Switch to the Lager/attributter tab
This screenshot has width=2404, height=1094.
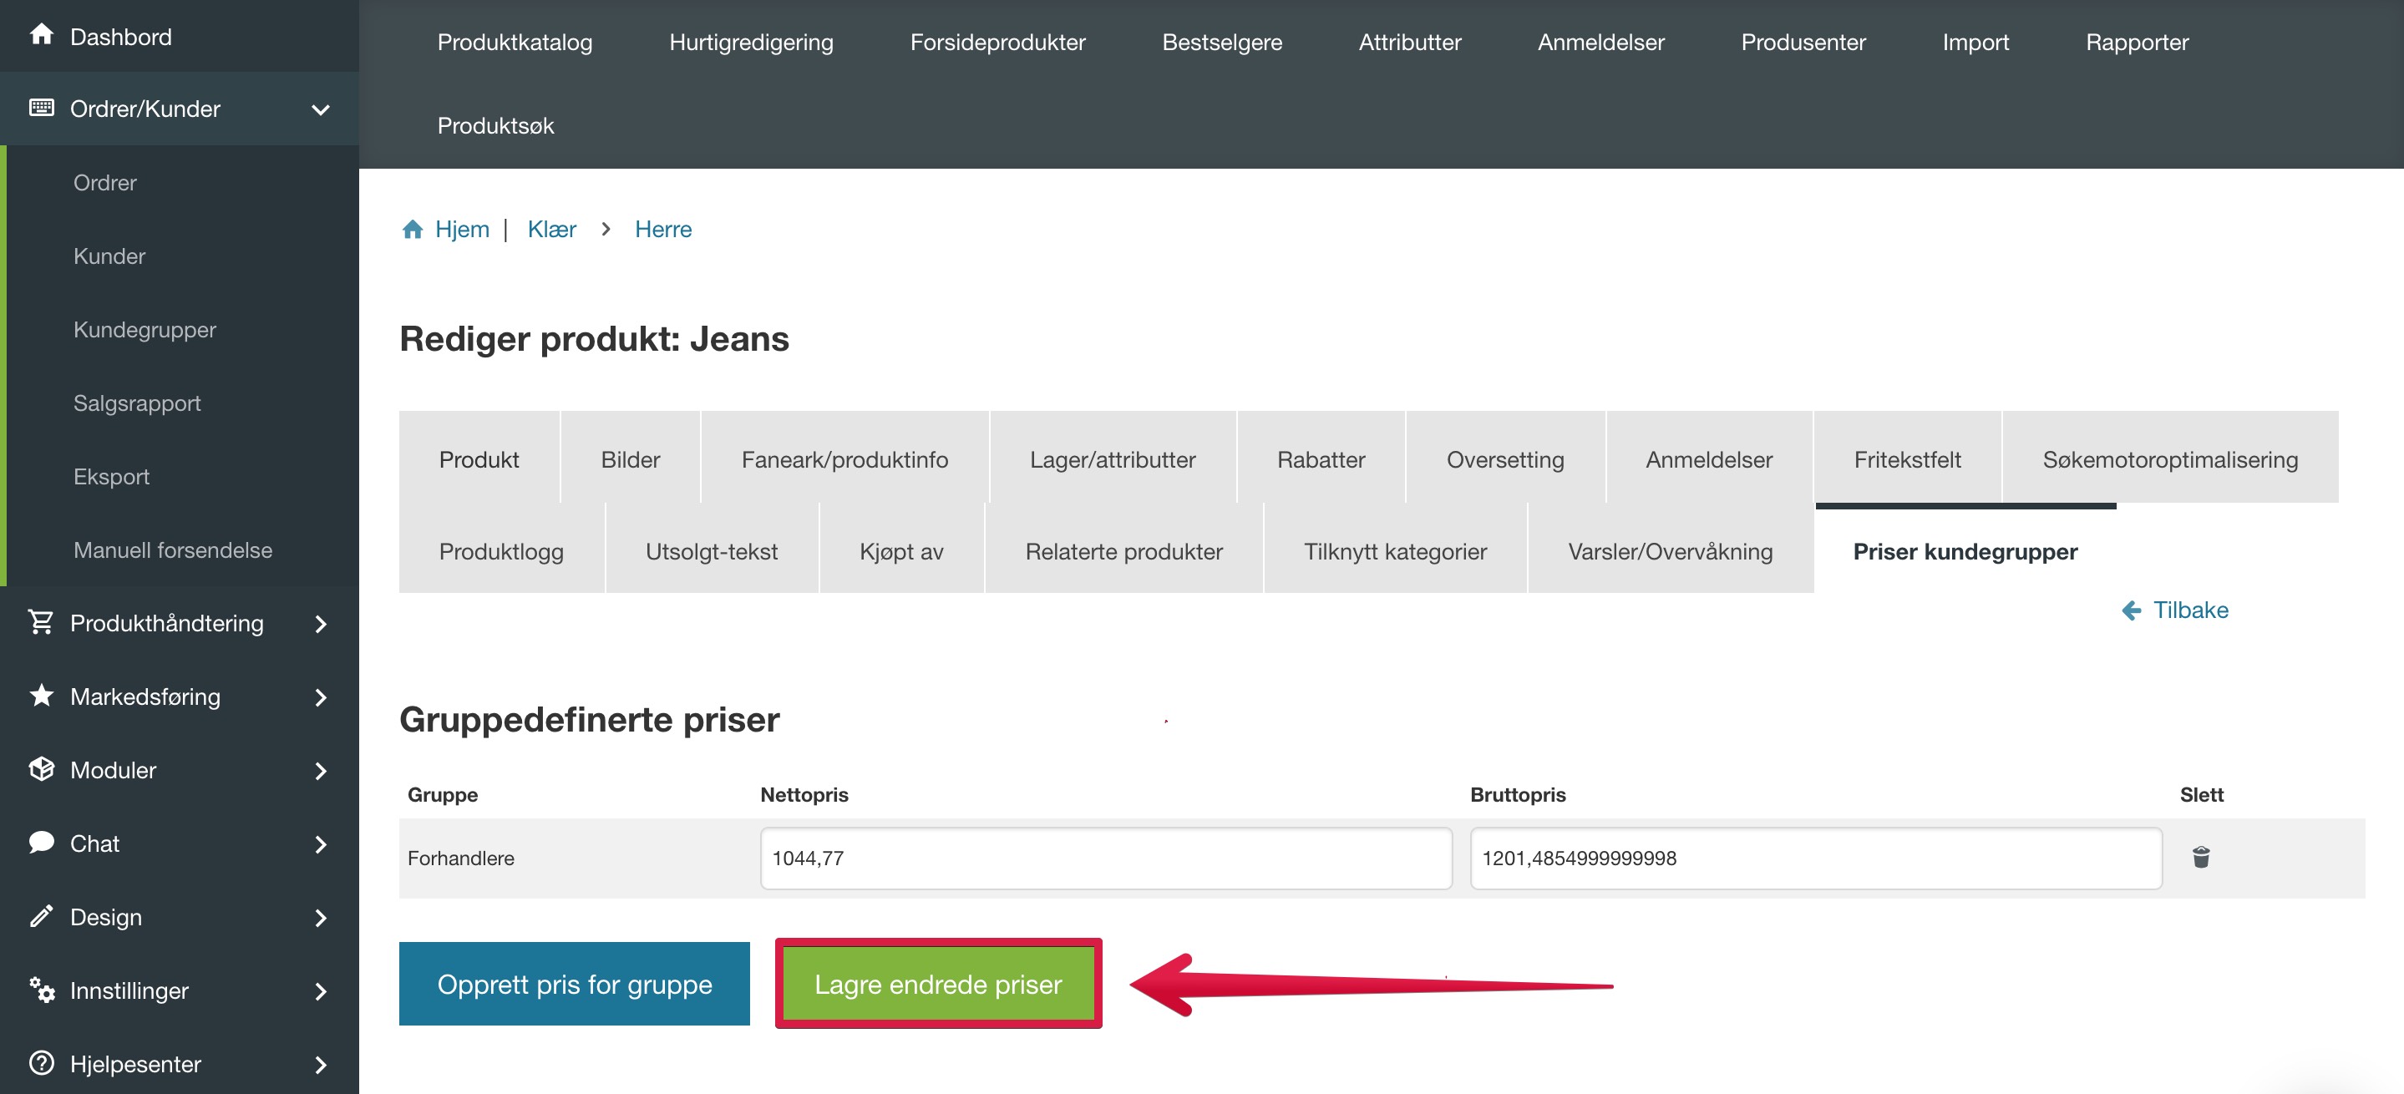tap(1113, 458)
